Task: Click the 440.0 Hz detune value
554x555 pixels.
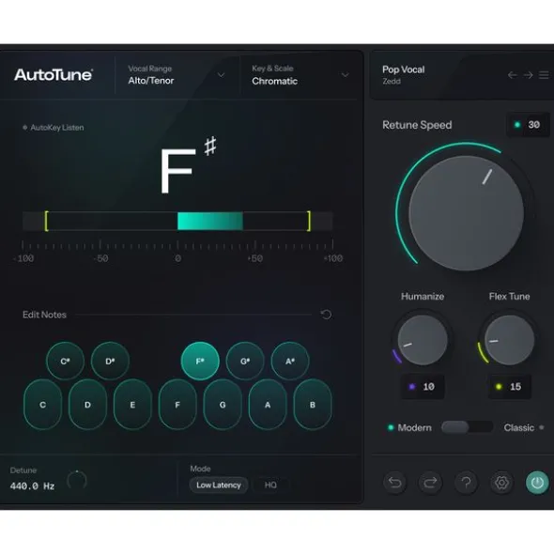Action: coord(32,486)
